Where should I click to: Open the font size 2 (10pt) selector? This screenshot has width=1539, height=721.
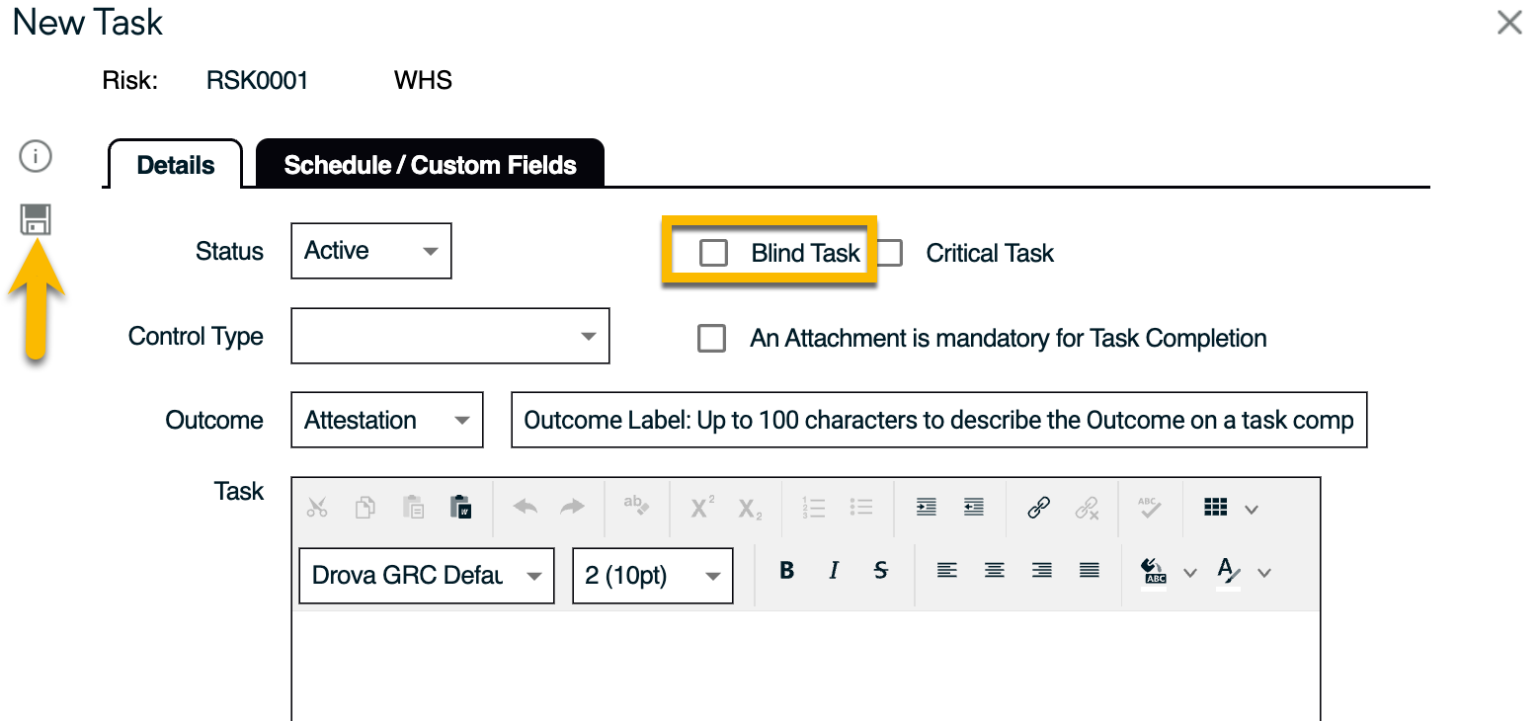coord(652,576)
